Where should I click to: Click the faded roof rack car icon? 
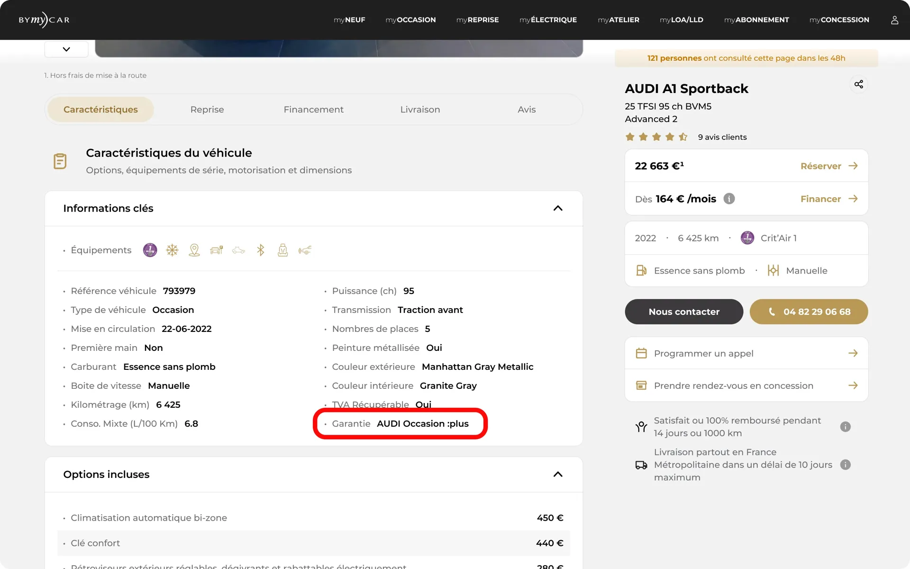[x=238, y=250]
